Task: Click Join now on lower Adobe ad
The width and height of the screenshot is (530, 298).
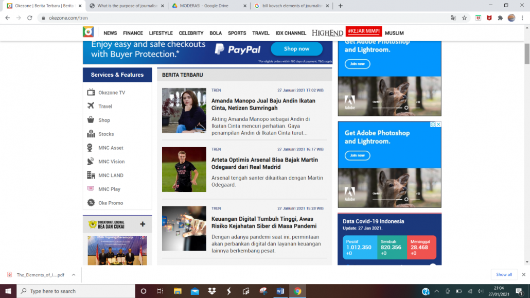Action: click(357, 155)
